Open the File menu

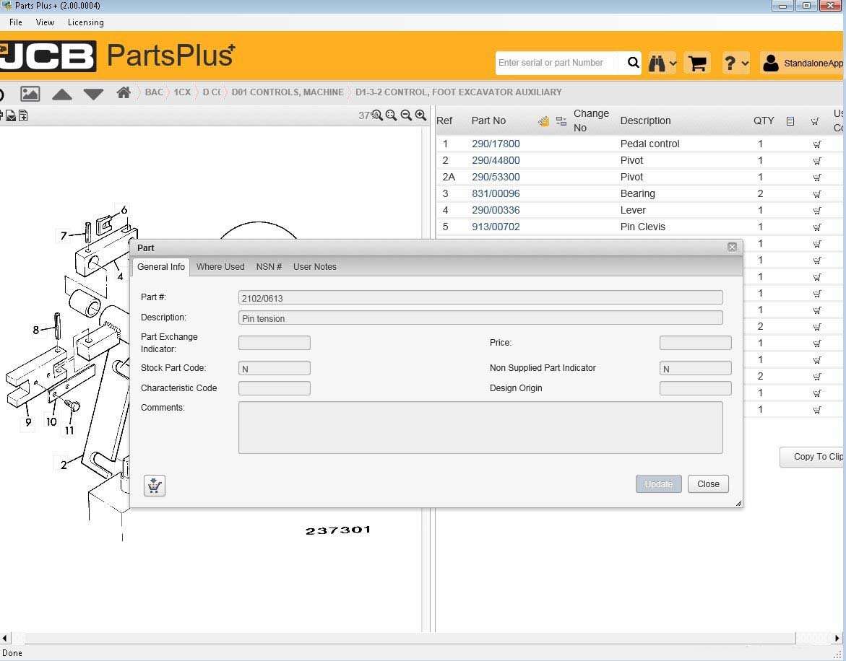[16, 22]
